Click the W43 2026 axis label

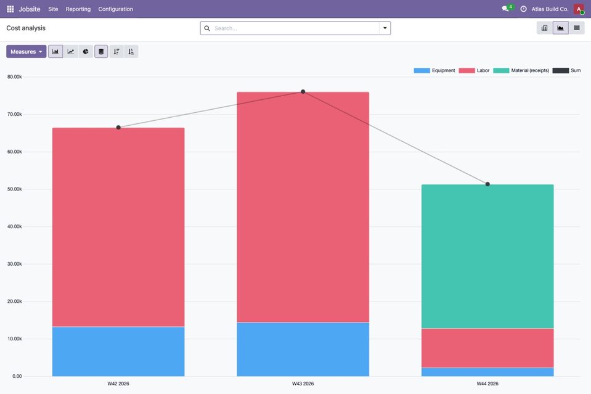pos(303,384)
